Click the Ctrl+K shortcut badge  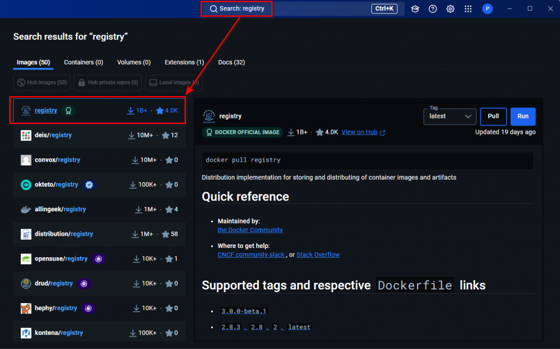click(384, 9)
